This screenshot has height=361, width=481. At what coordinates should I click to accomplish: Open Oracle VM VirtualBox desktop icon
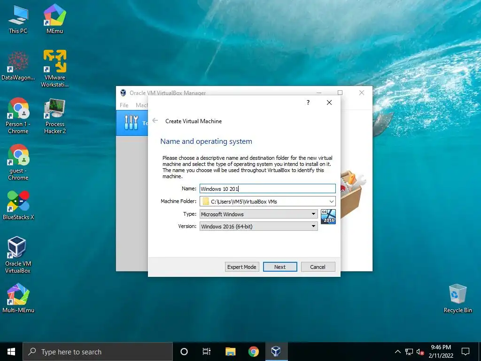[17, 254]
